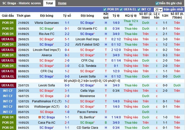The image size is (185, 130).
Task: Click the 2-1 score of Casa Pia AC match
Action: 67,123
